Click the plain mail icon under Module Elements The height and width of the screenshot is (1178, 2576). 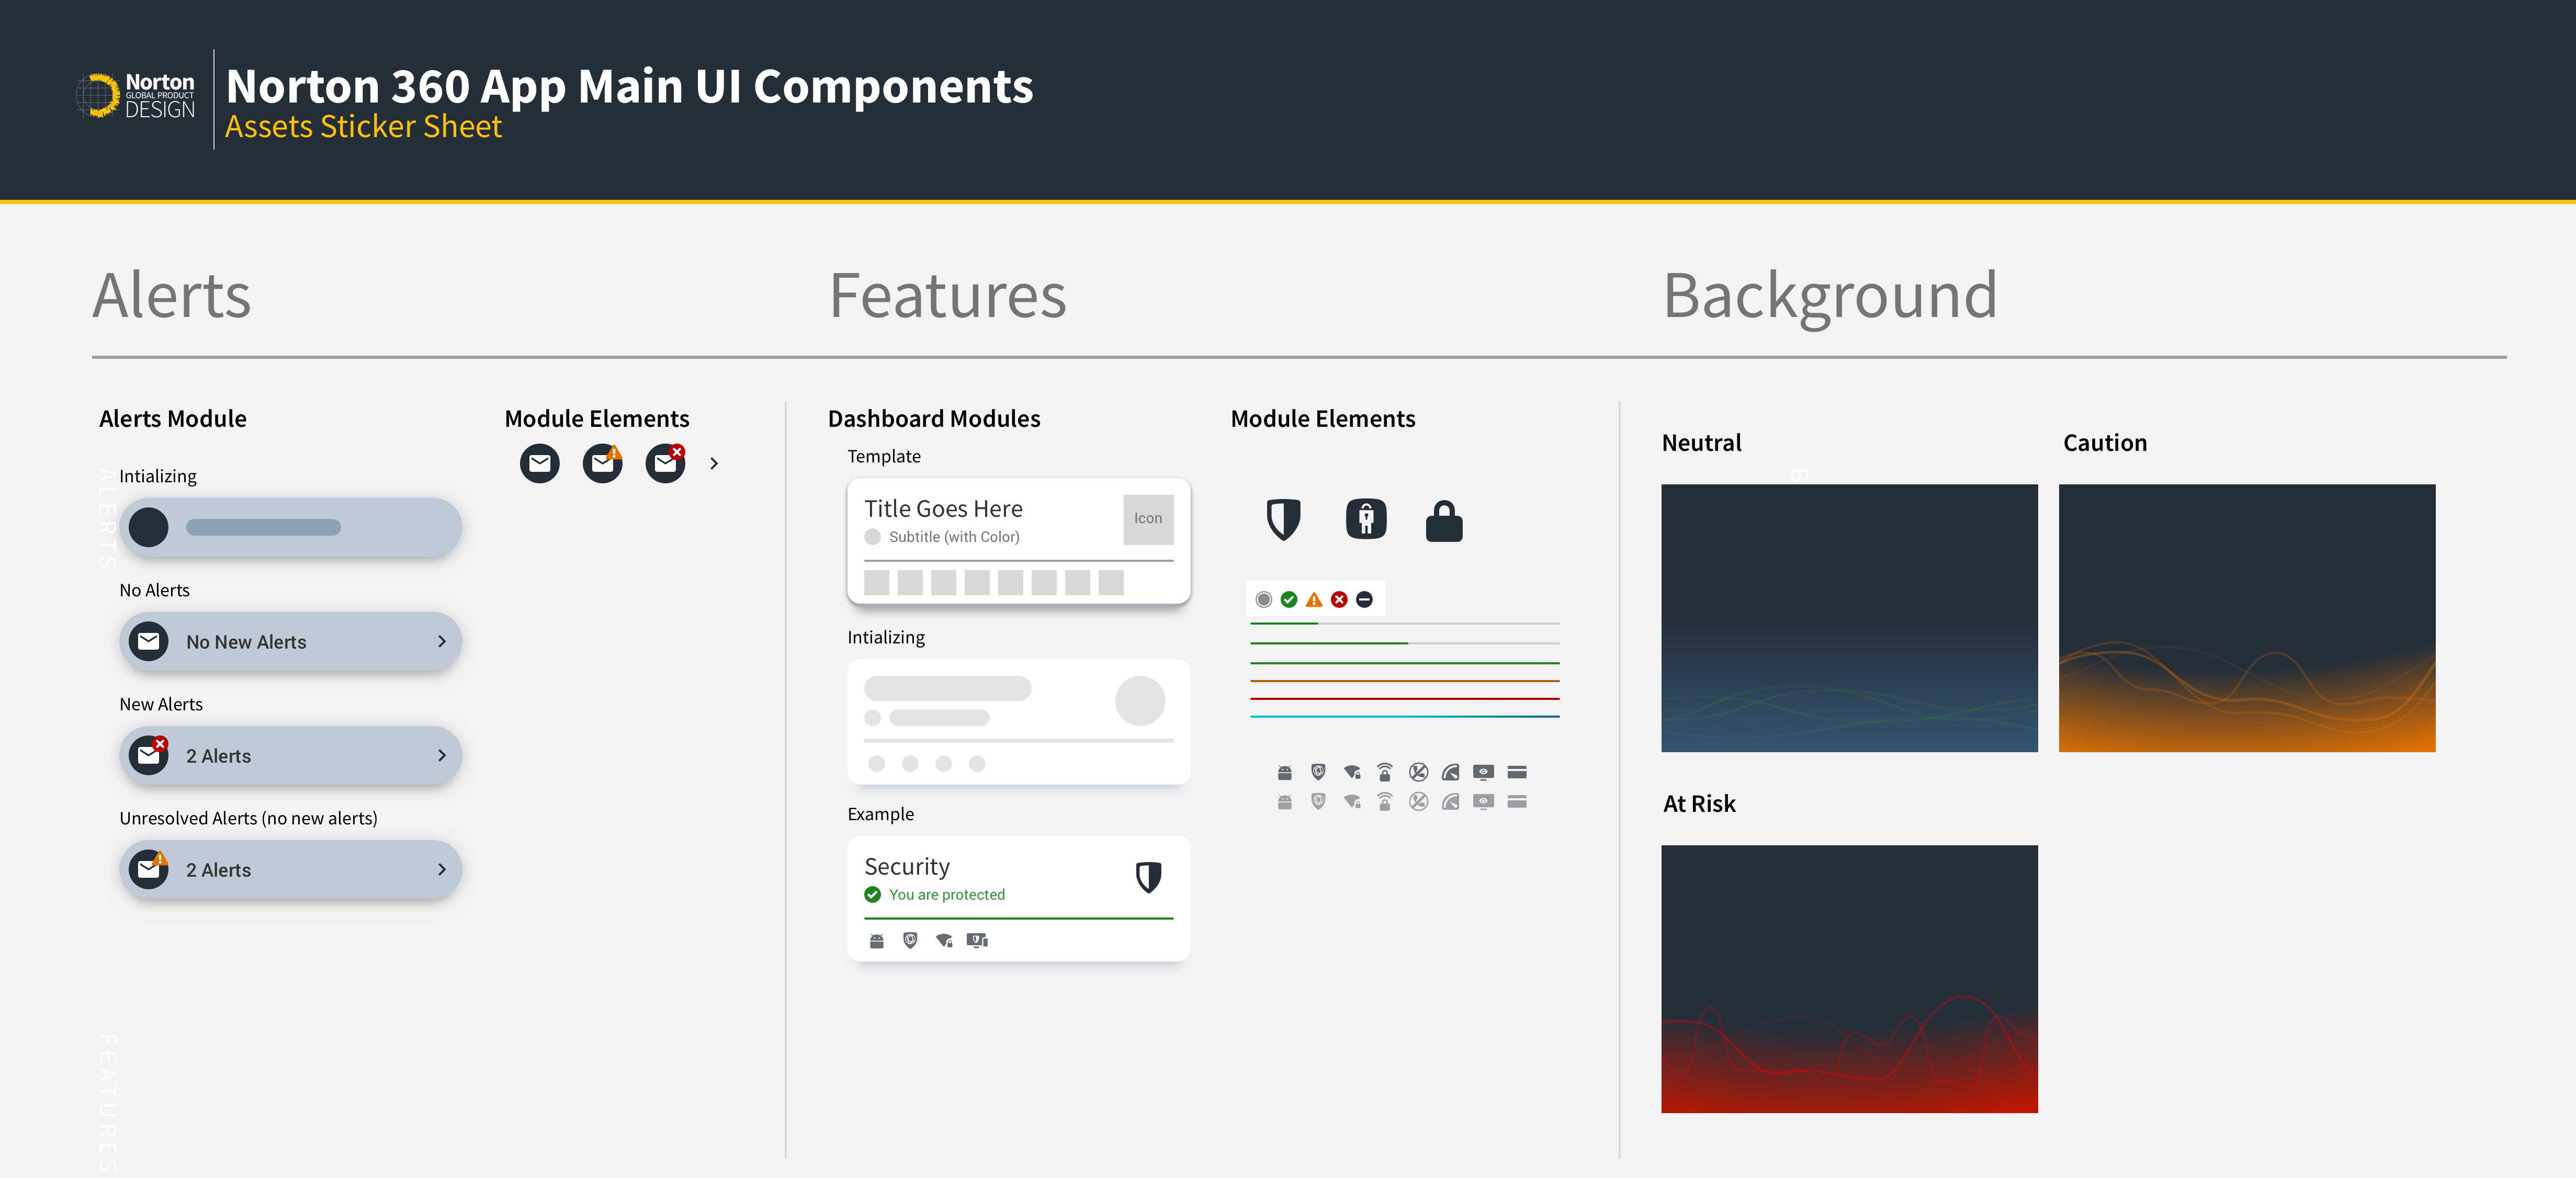[539, 463]
